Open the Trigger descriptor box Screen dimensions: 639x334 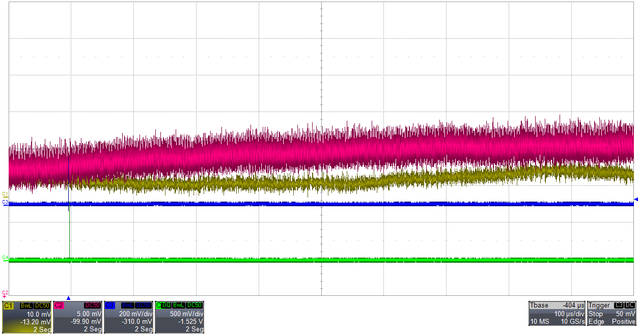tap(612, 313)
